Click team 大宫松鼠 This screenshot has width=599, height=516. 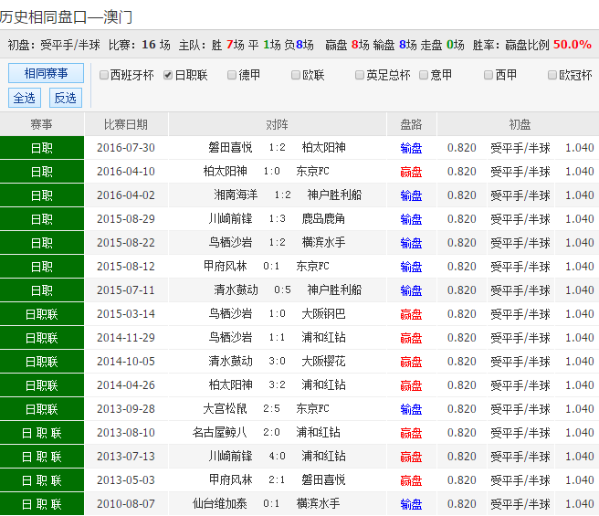225,408
